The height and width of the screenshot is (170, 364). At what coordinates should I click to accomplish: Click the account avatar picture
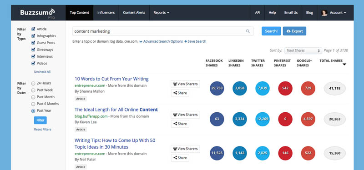pos(324,13)
